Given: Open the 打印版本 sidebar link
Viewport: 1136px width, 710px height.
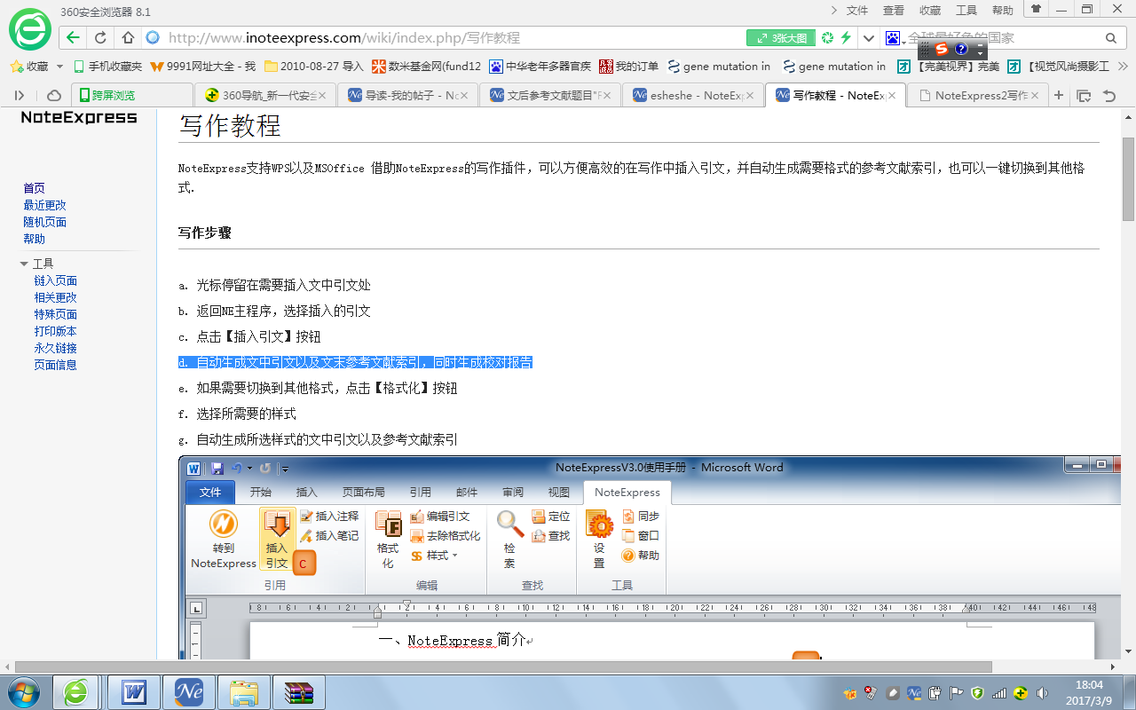Looking at the screenshot, I should [56, 331].
